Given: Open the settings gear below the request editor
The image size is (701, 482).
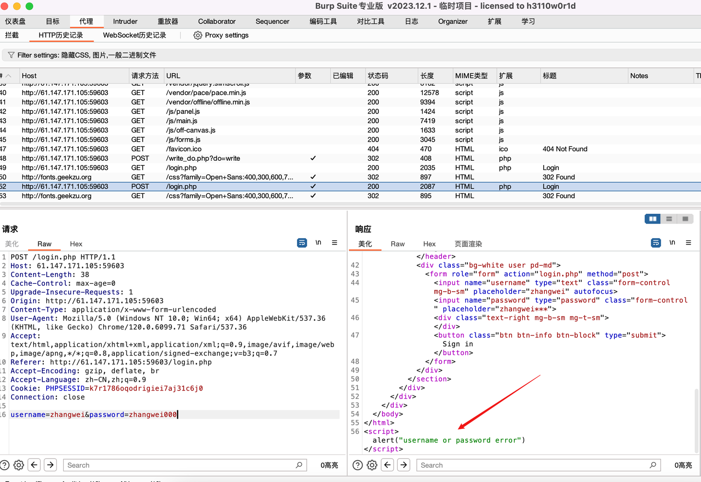Looking at the screenshot, I should pyautogui.click(x=18, y=465).
